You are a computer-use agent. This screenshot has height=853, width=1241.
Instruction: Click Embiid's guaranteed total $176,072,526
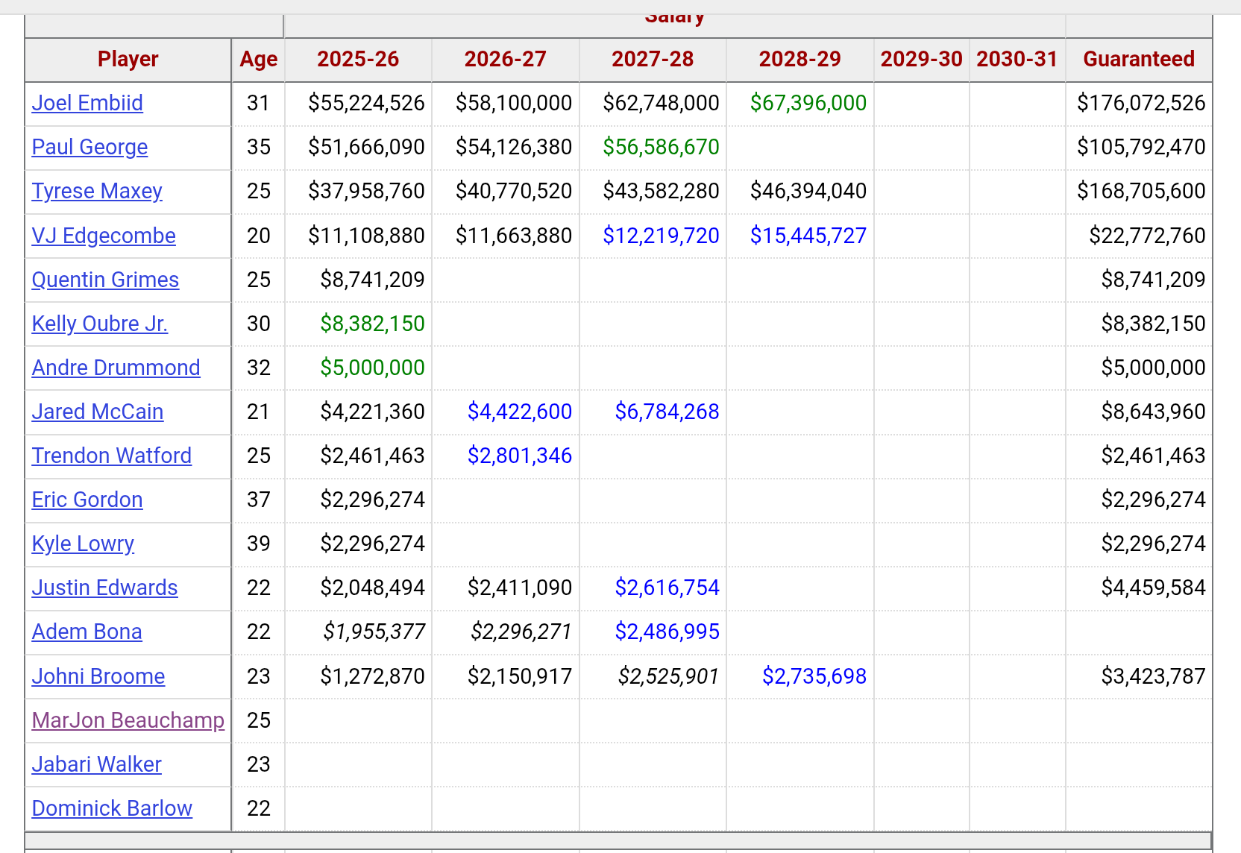pyautogui.click(x=1141, y=103)
